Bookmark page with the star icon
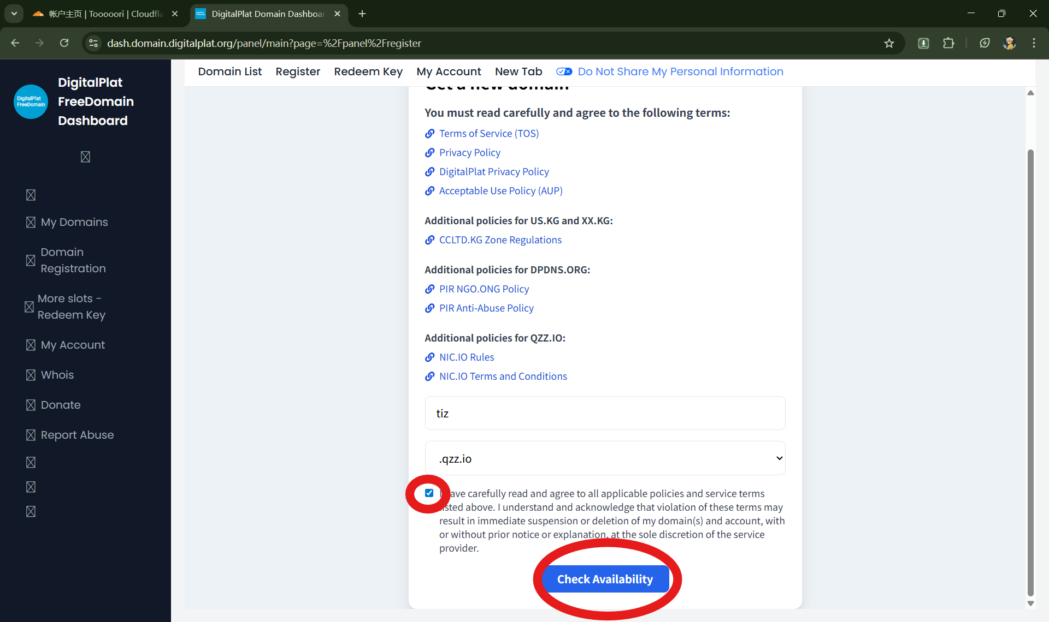This screenshot has height=622, width=1049. 889,43
